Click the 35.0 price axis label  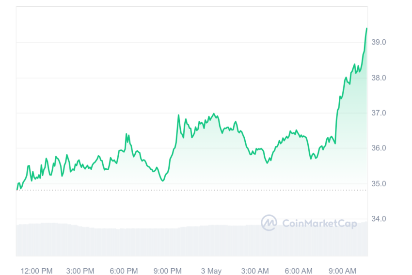tap(379, 184)
